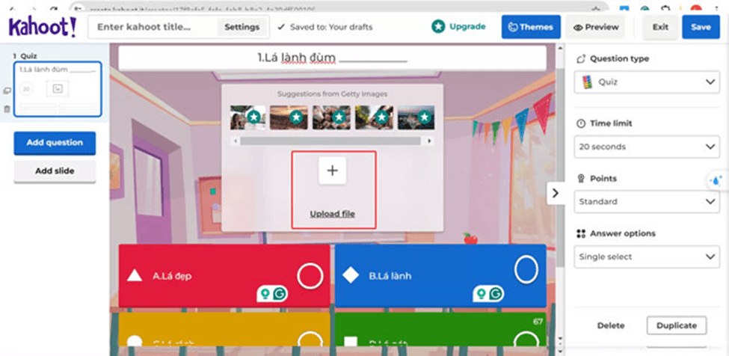729x356 pixels.
Task: Select the fourth Getty Images suggestion thumbnail
Action: (x=374, y=117)
